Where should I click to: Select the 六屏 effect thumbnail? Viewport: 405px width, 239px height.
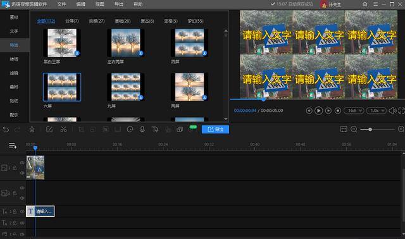[62, 87]
